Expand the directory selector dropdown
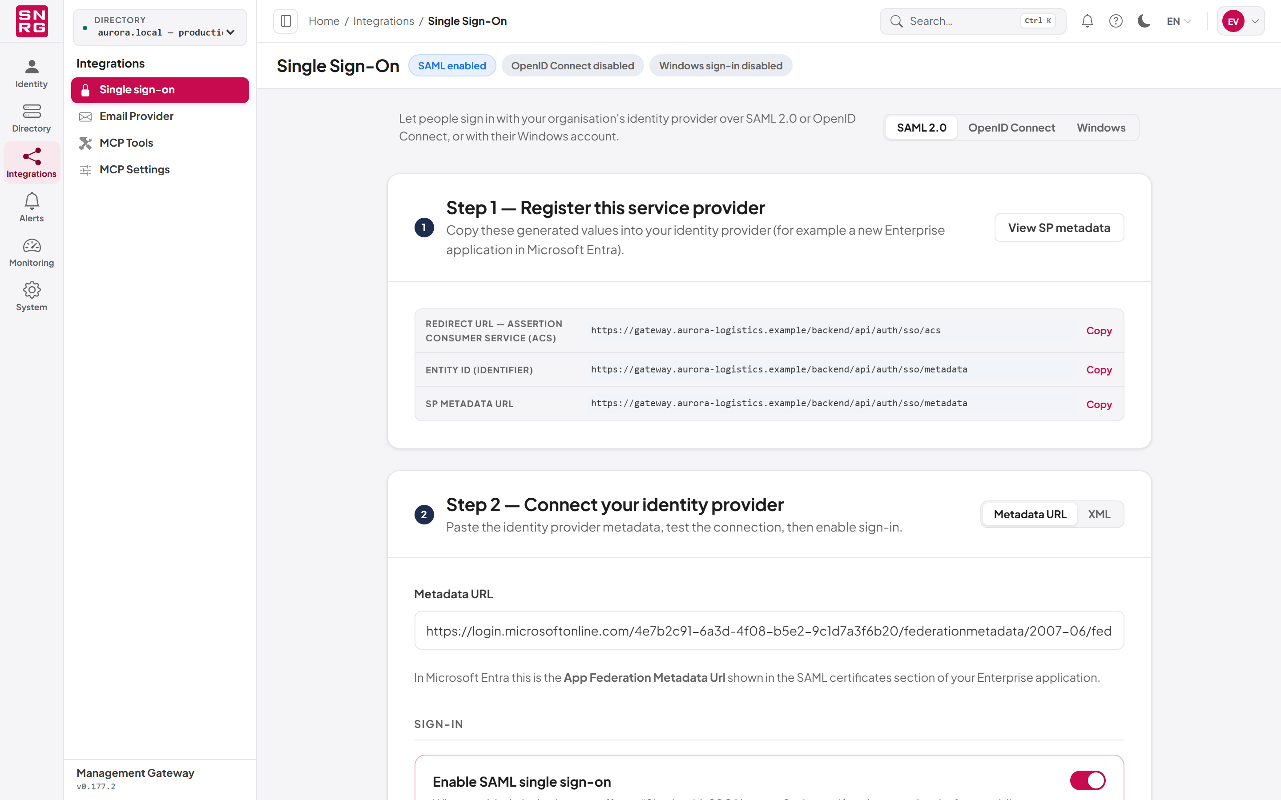Image resolution: width=1281 pixels, height=800 pixels. (x=160, y=27)
